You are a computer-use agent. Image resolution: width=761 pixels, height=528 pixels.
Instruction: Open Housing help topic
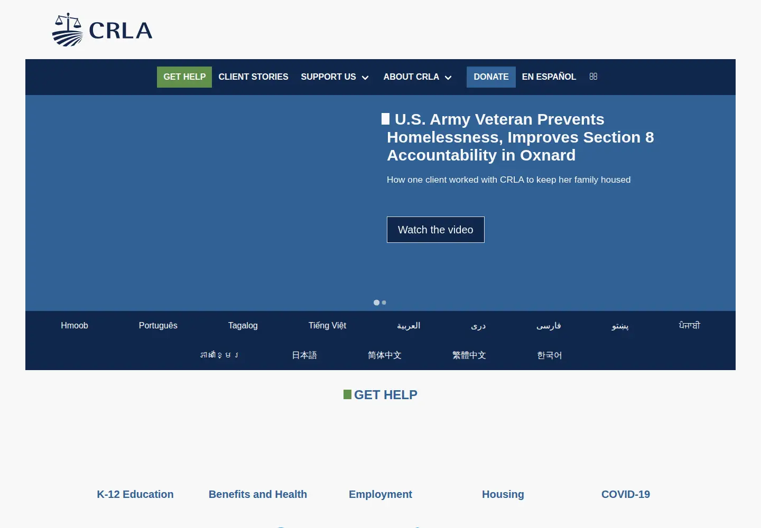point(503,495)
